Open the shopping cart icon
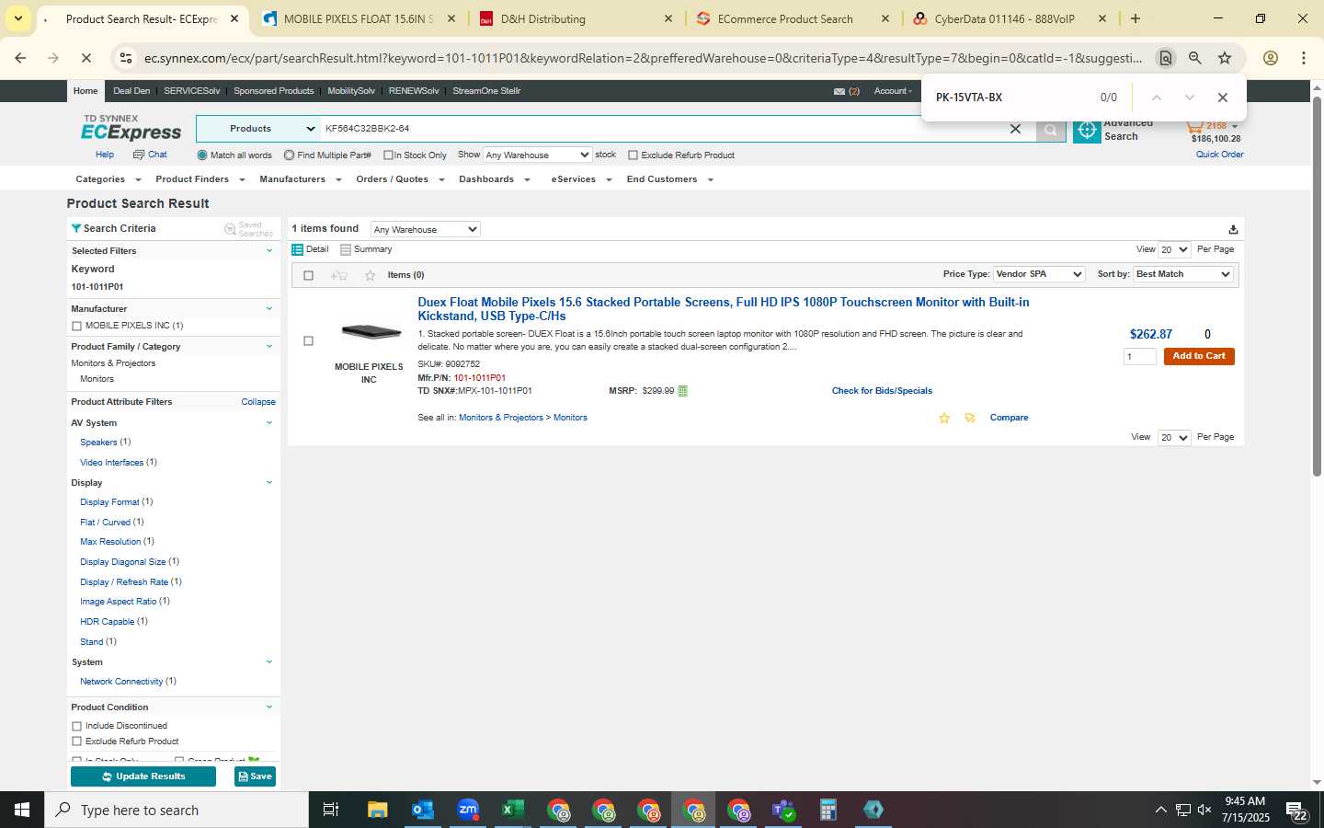This screenshot has width=1324, height=828. [x=1193, y=126]
